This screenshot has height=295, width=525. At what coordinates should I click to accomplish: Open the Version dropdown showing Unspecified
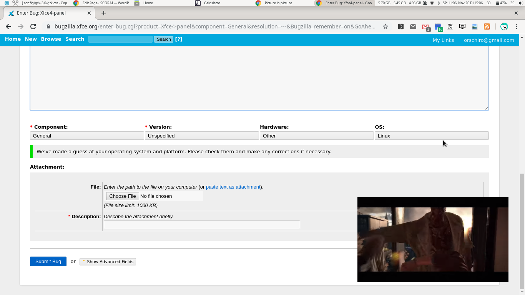(x=202, y=136)
